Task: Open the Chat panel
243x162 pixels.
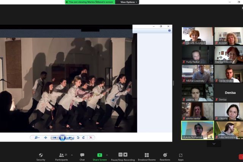Action: tap(82, 155)
